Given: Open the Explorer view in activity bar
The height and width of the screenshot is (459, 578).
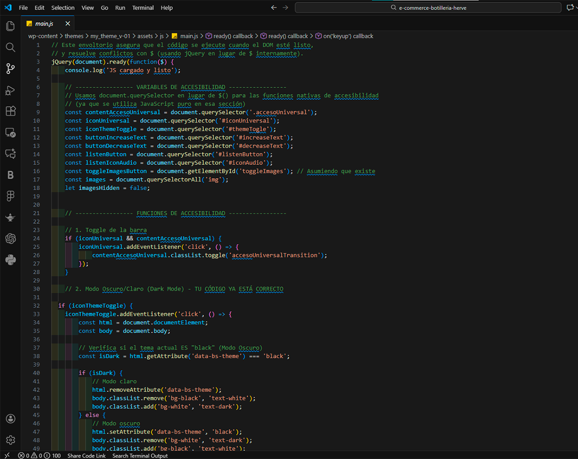Looking at the screenshot, I should tap(10, 26).
